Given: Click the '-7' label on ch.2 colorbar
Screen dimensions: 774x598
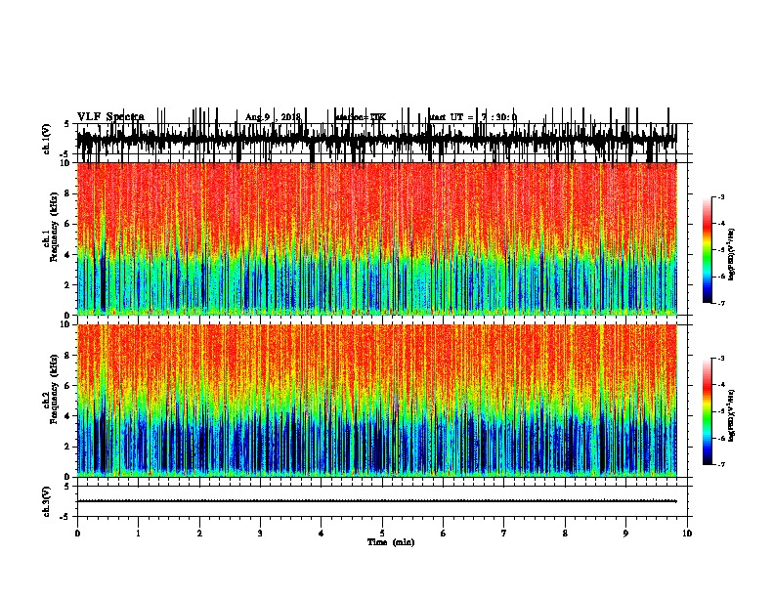Looking at the screenshot, I should click(x=720, y=465).
